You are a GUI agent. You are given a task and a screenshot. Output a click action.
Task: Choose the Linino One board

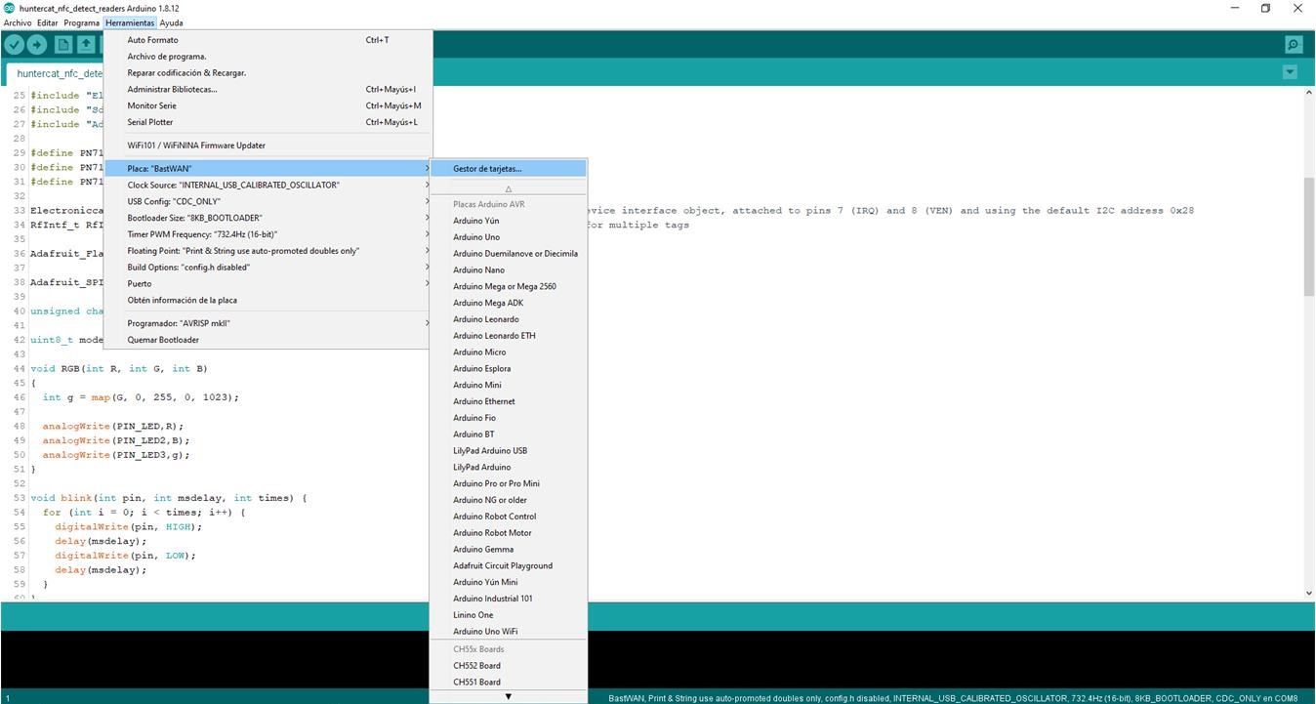click(509, 615)
